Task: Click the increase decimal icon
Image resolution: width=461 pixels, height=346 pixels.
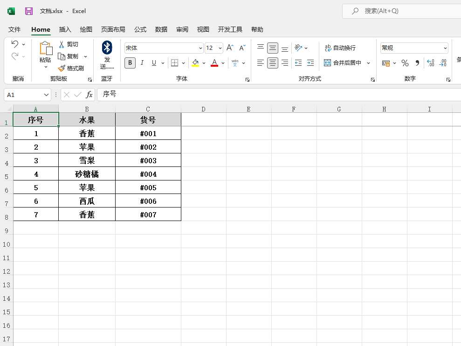Action: point(430,63)
